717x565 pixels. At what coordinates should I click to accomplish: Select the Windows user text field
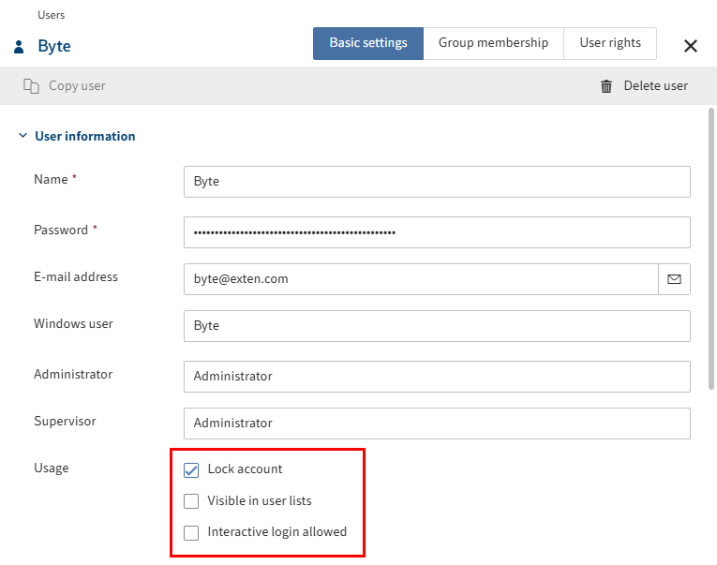click(437, 326)
